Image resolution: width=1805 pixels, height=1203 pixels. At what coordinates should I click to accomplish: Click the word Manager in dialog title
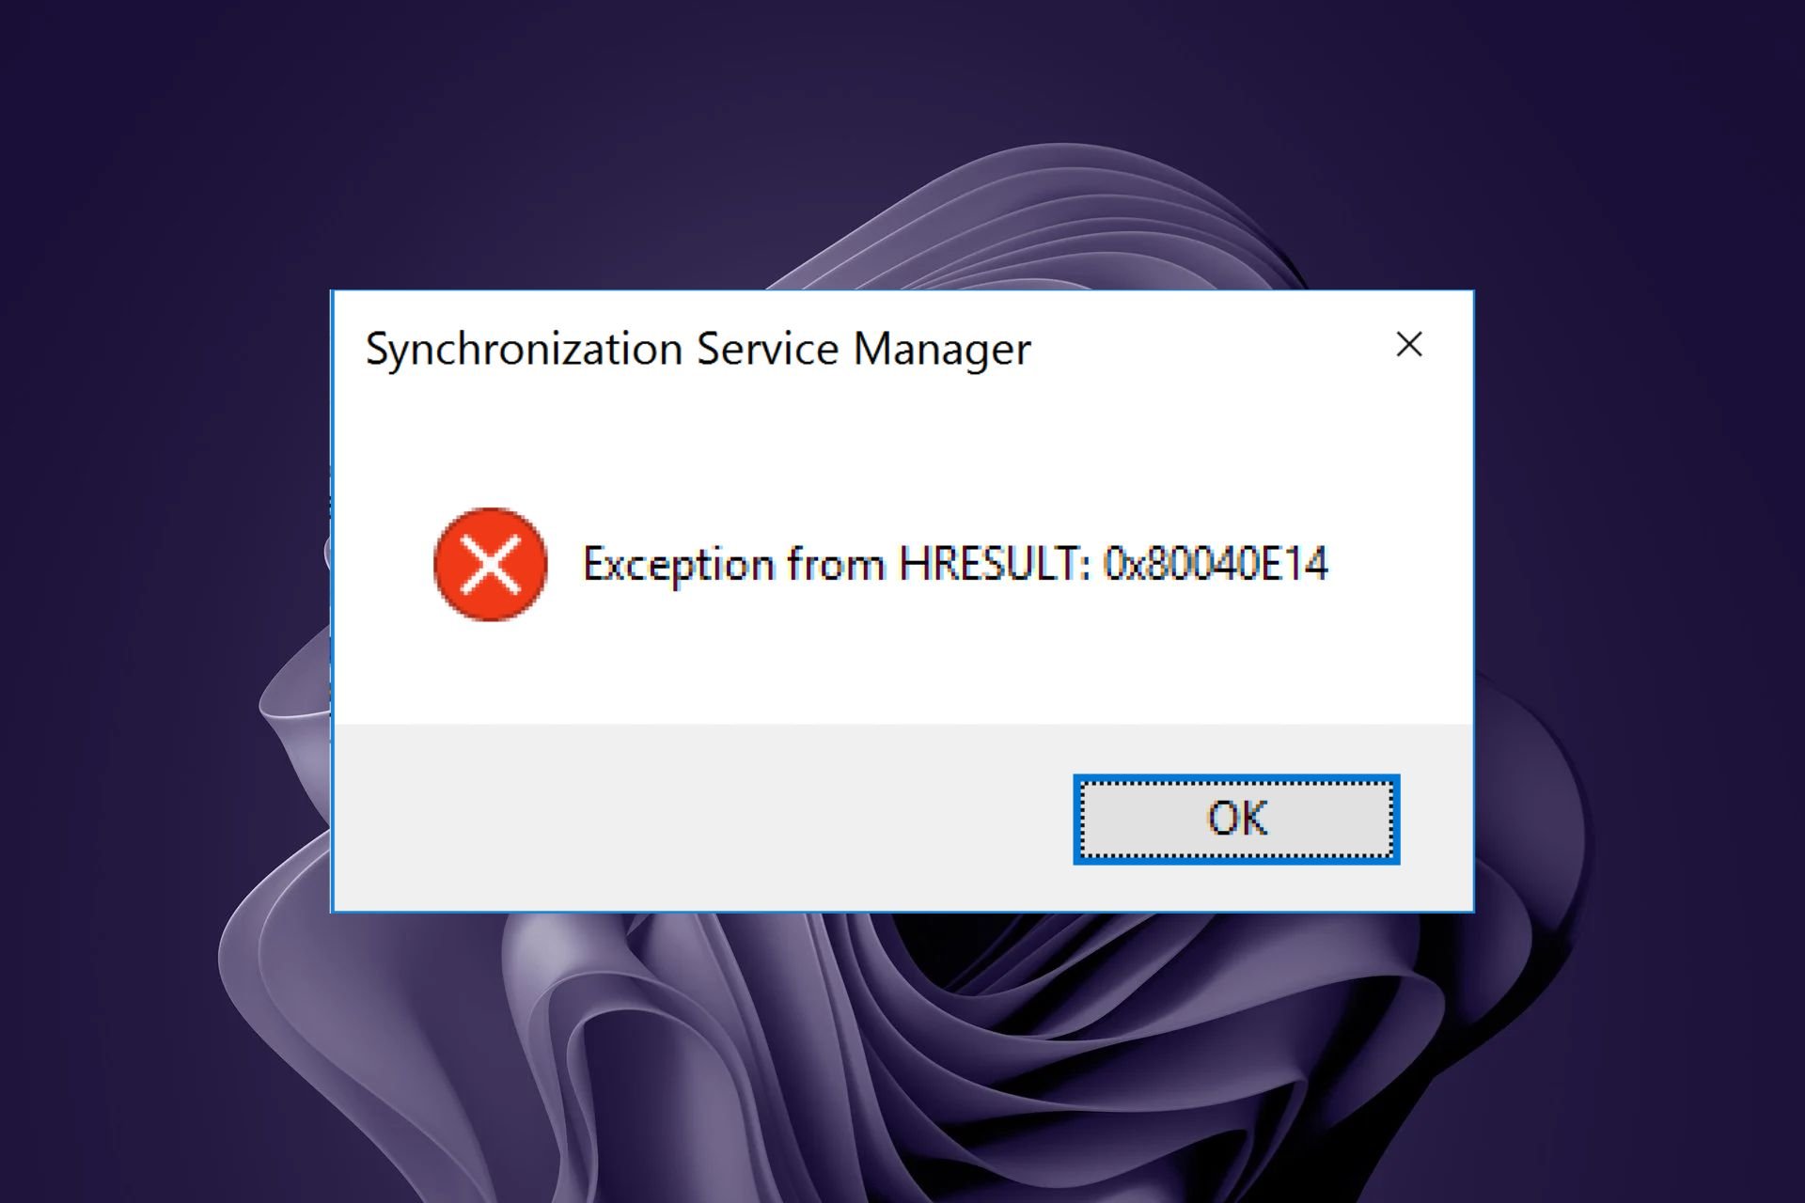pos(942,350)
